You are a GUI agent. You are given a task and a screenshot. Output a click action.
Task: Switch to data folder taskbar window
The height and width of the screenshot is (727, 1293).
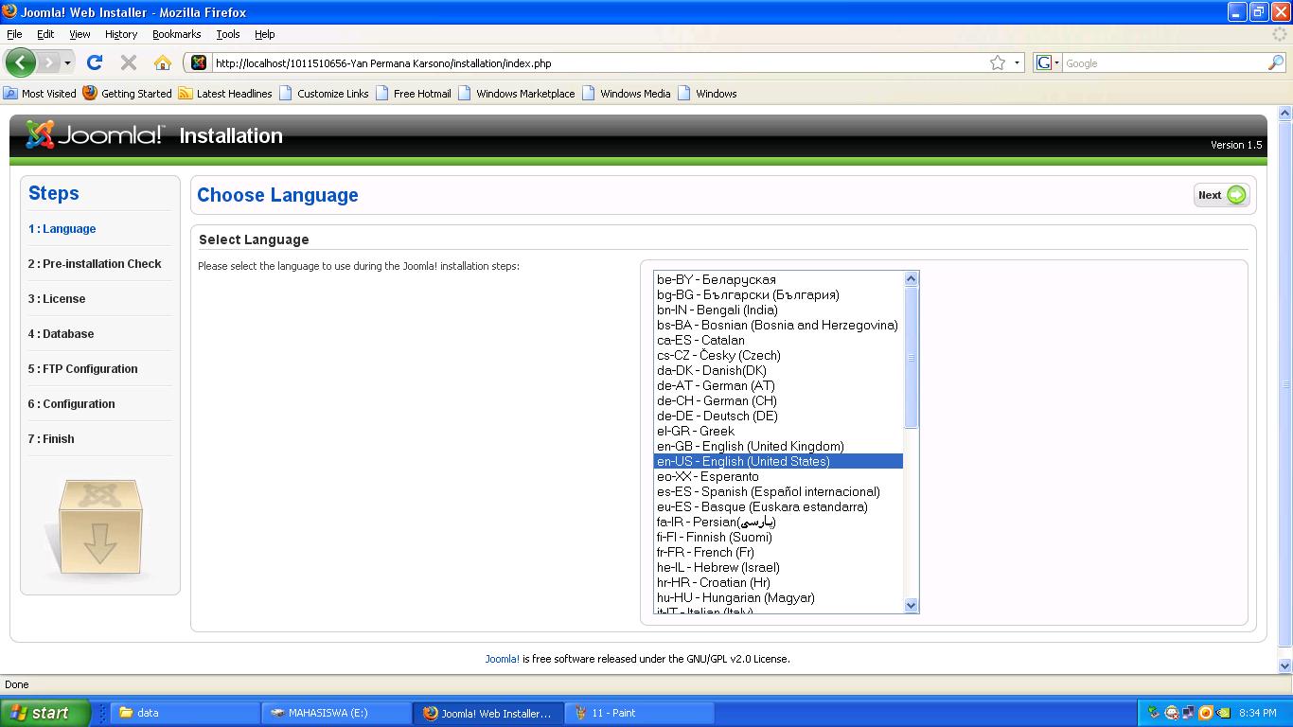coord(186,713)
